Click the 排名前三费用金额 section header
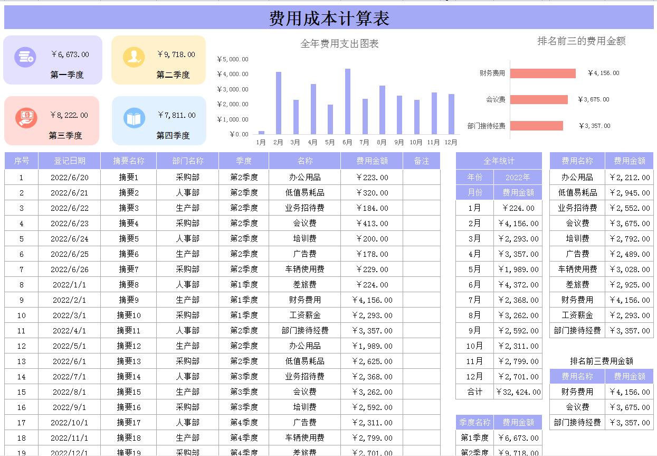Viewport: 657px width, 456px height. point(602,361)
